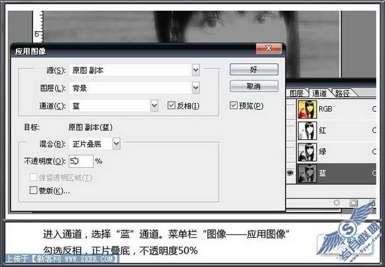The height and width of the screenshot is (267, 385).
Task: Select the 红 (Red) channel thumbnail
Action: pyautogui.click(x=307, y=130)
